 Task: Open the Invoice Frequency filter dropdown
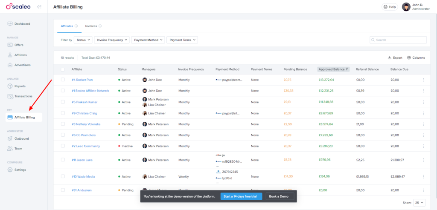[x=111, y=40]
